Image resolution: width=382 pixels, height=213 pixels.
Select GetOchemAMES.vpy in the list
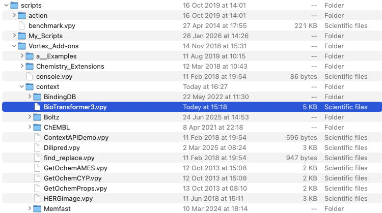(x=75, y=168)
